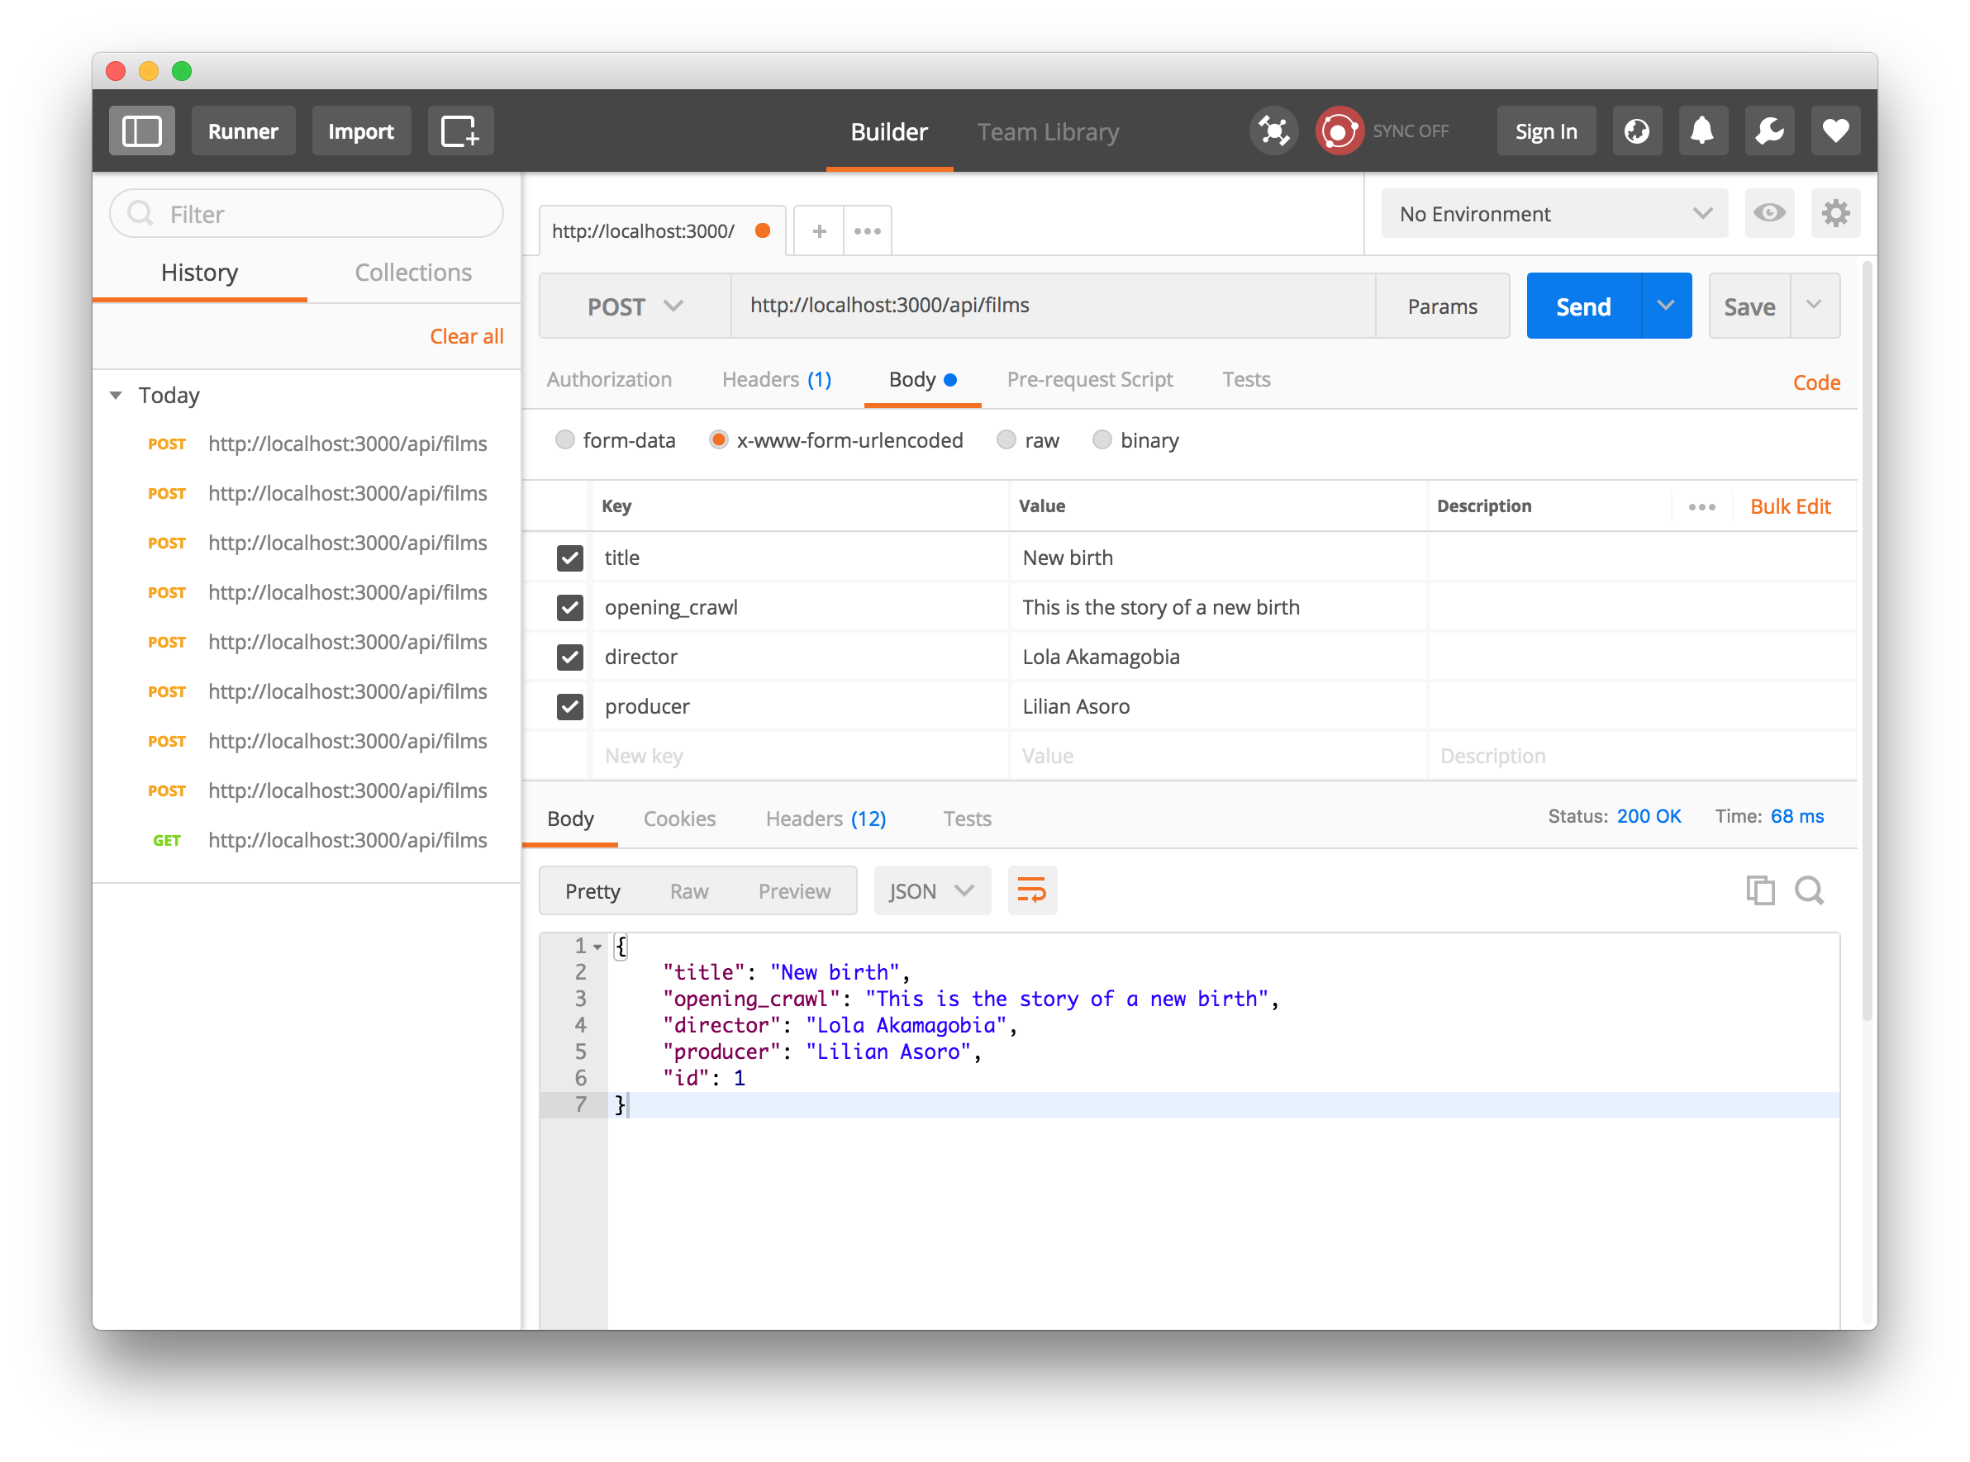
Task: Select the raw radio button option
Action: [1005, 441]
